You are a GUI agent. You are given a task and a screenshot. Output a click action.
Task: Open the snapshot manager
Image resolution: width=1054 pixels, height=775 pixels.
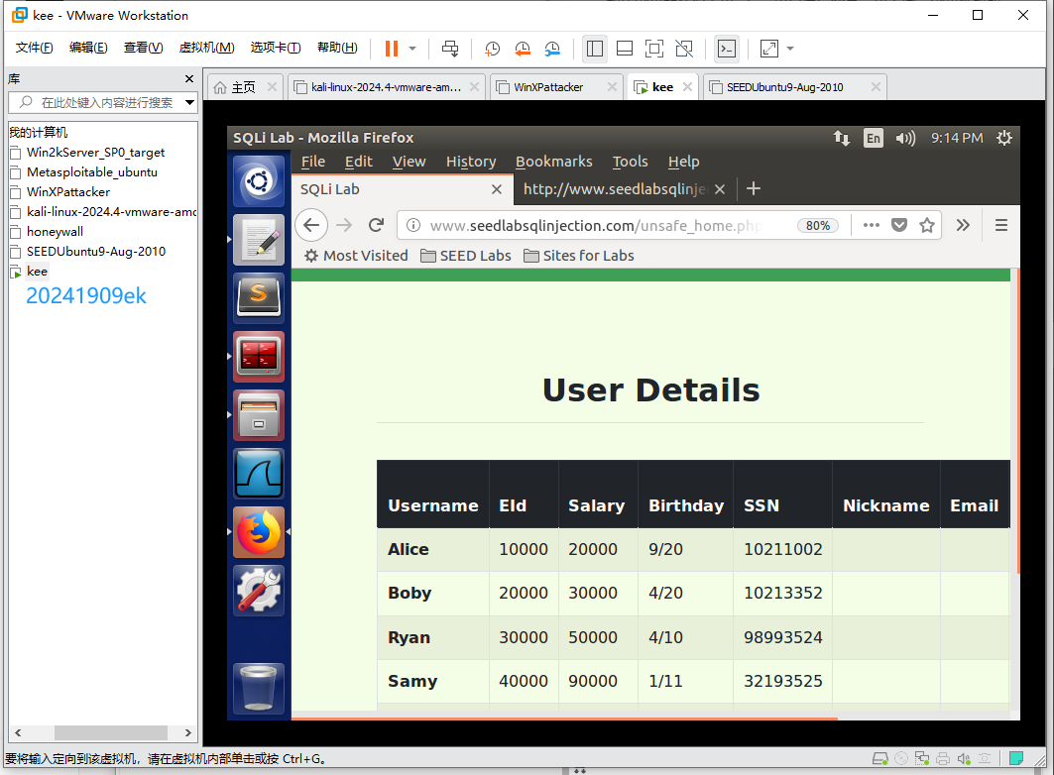coord(552,49)
